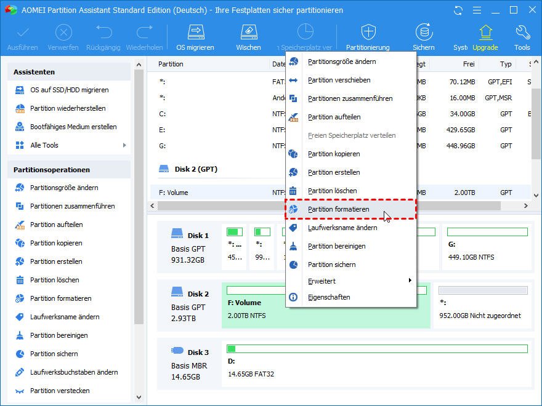Click sidebar Laufwerksname ändern tag icon

[x=20, y=317]
